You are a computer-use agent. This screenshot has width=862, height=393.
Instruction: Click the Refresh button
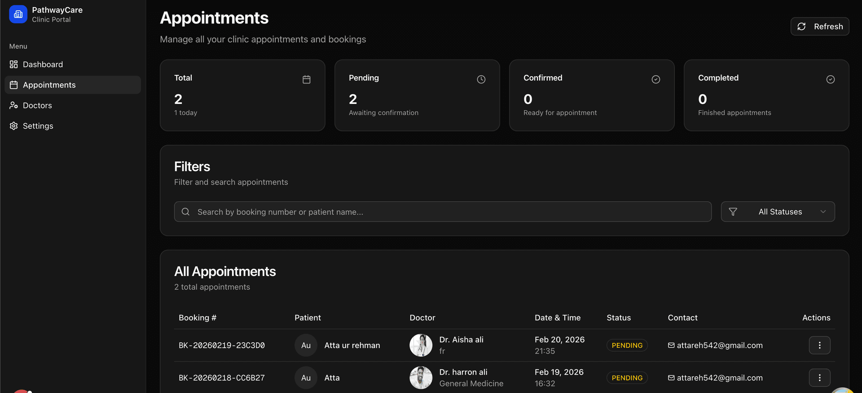coord(820,26)
